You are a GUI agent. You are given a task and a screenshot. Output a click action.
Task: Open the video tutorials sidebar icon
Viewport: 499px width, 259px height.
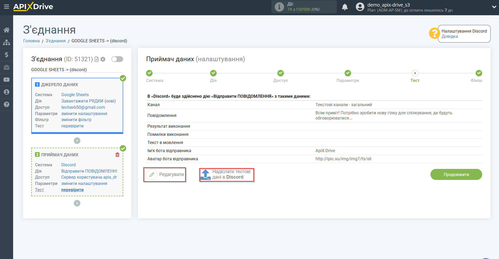(x=7, y=80)
